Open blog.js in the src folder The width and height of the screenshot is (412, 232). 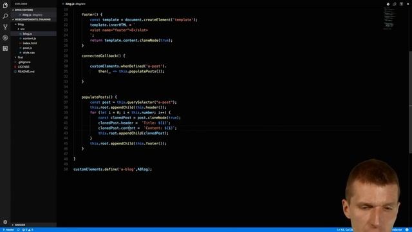tap(33, 34)
